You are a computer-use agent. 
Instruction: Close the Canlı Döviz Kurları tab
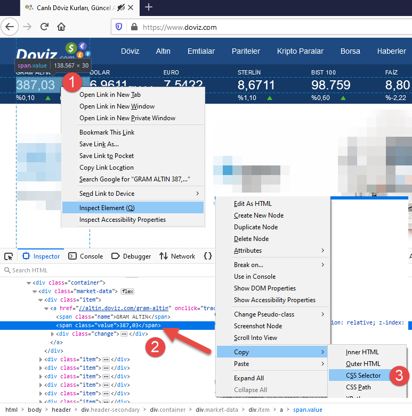coord(131,7)
